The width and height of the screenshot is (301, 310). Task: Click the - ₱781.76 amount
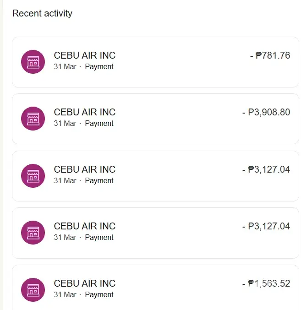[x=270, y=55]
